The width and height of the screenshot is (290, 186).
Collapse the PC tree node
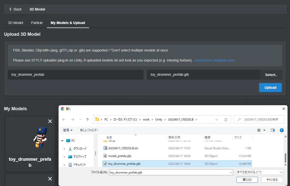point(62,141)
